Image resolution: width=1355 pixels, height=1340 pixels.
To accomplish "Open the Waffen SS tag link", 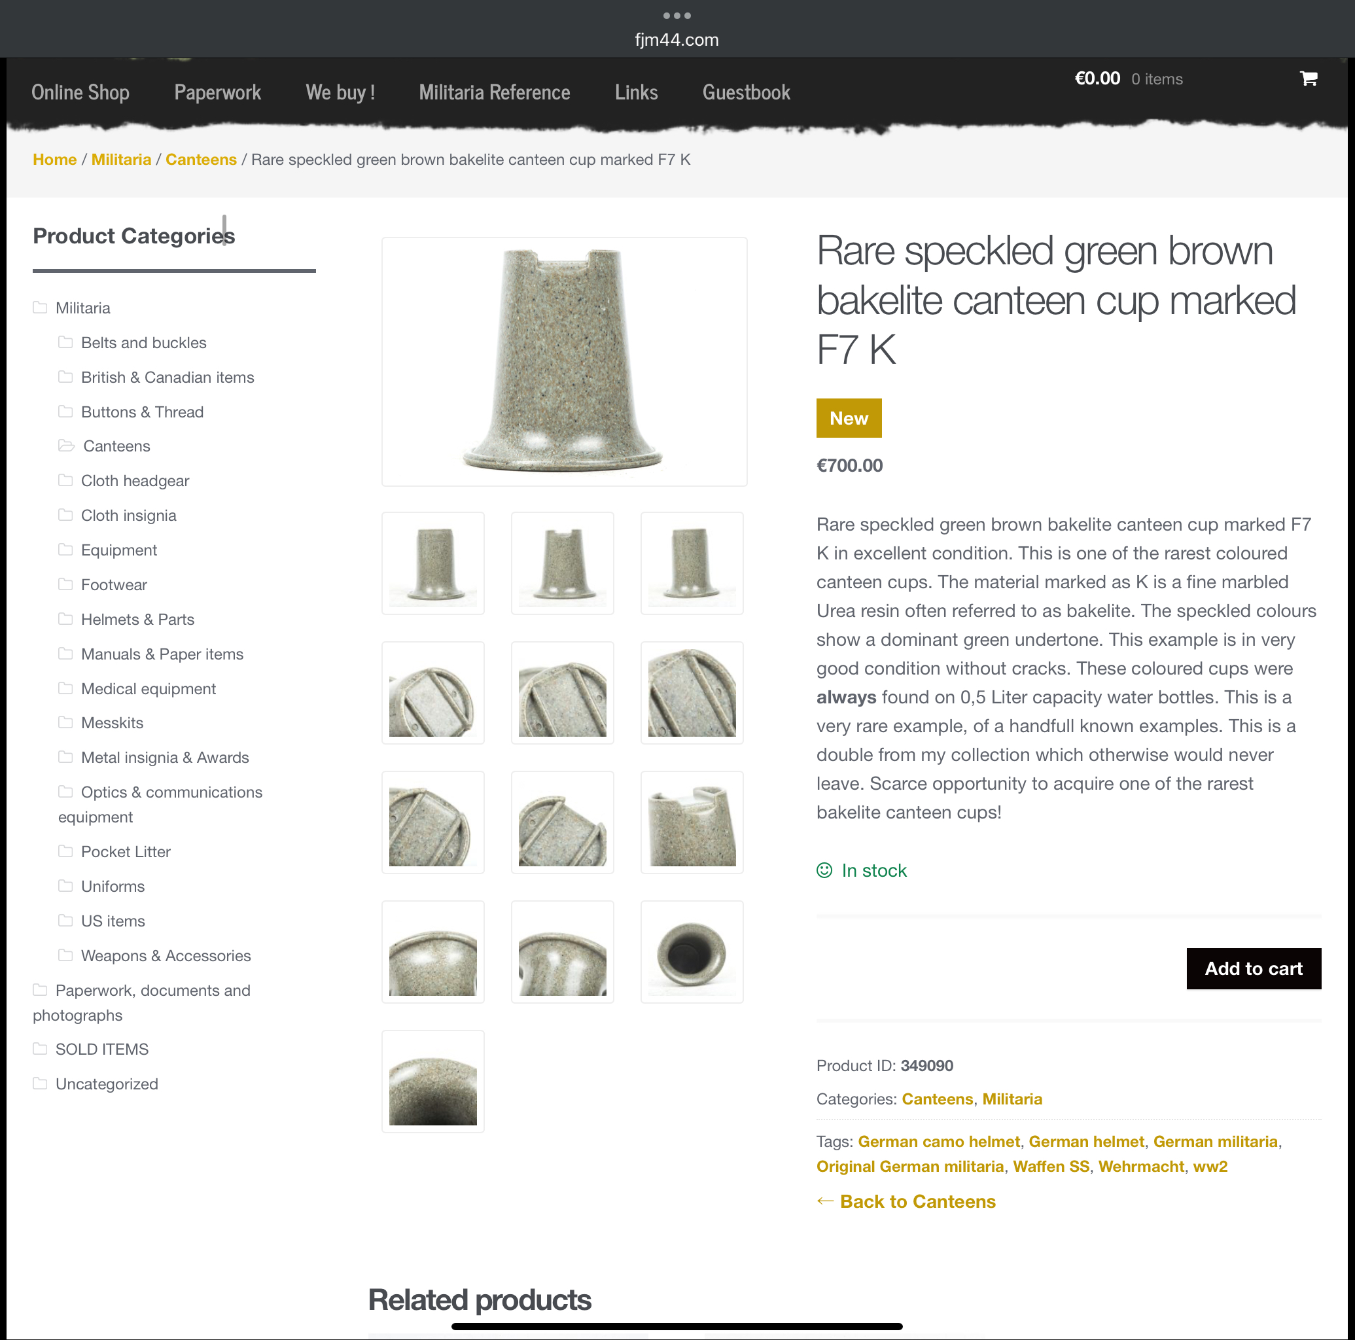I will click(1051, 1166).
